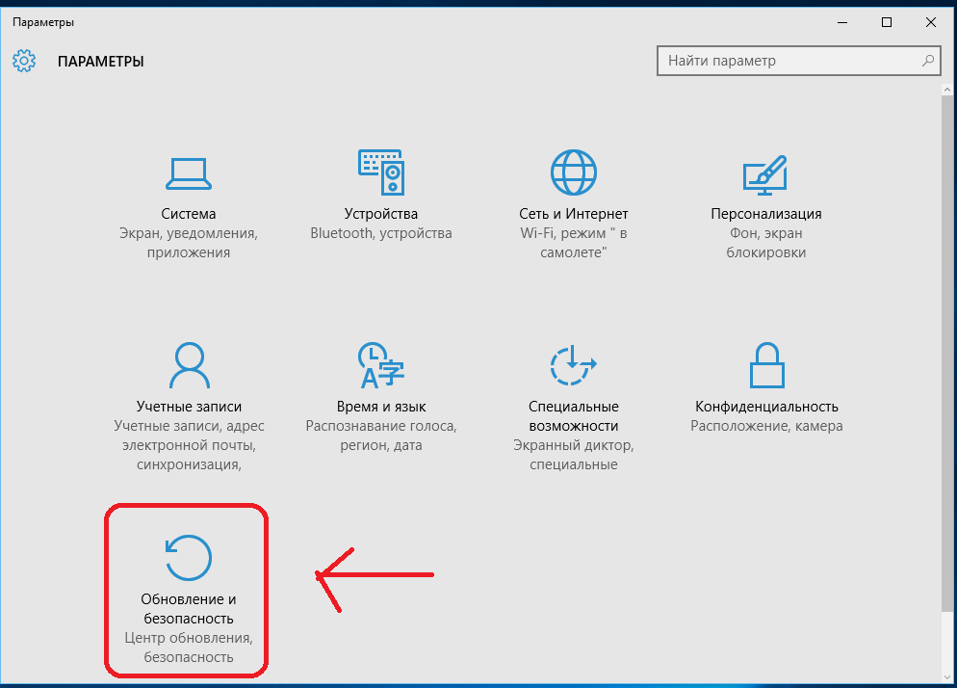Click the Учетные записи person icon
The height and width of the screenshot is (688, 957).
pyautogui.click(x=189, y=365)
